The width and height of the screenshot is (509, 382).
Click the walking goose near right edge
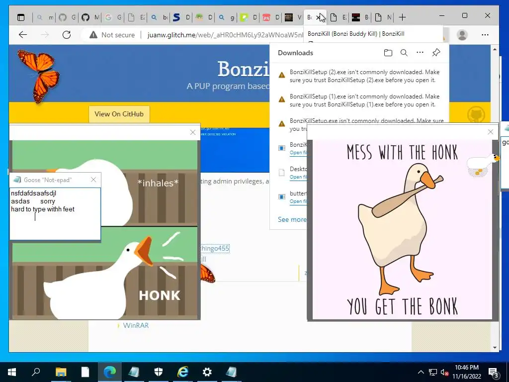click(x=483, y=165)
